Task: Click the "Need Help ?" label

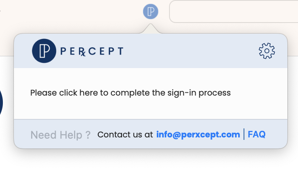Action: tap(61, 135)
